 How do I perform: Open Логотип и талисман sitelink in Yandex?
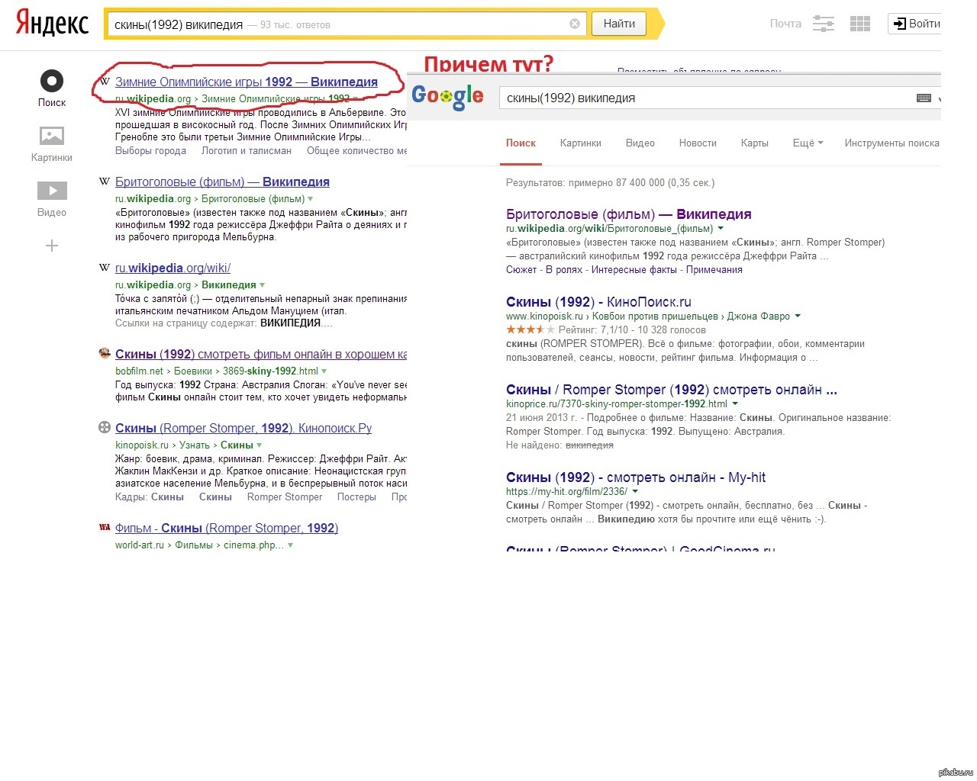247,151
